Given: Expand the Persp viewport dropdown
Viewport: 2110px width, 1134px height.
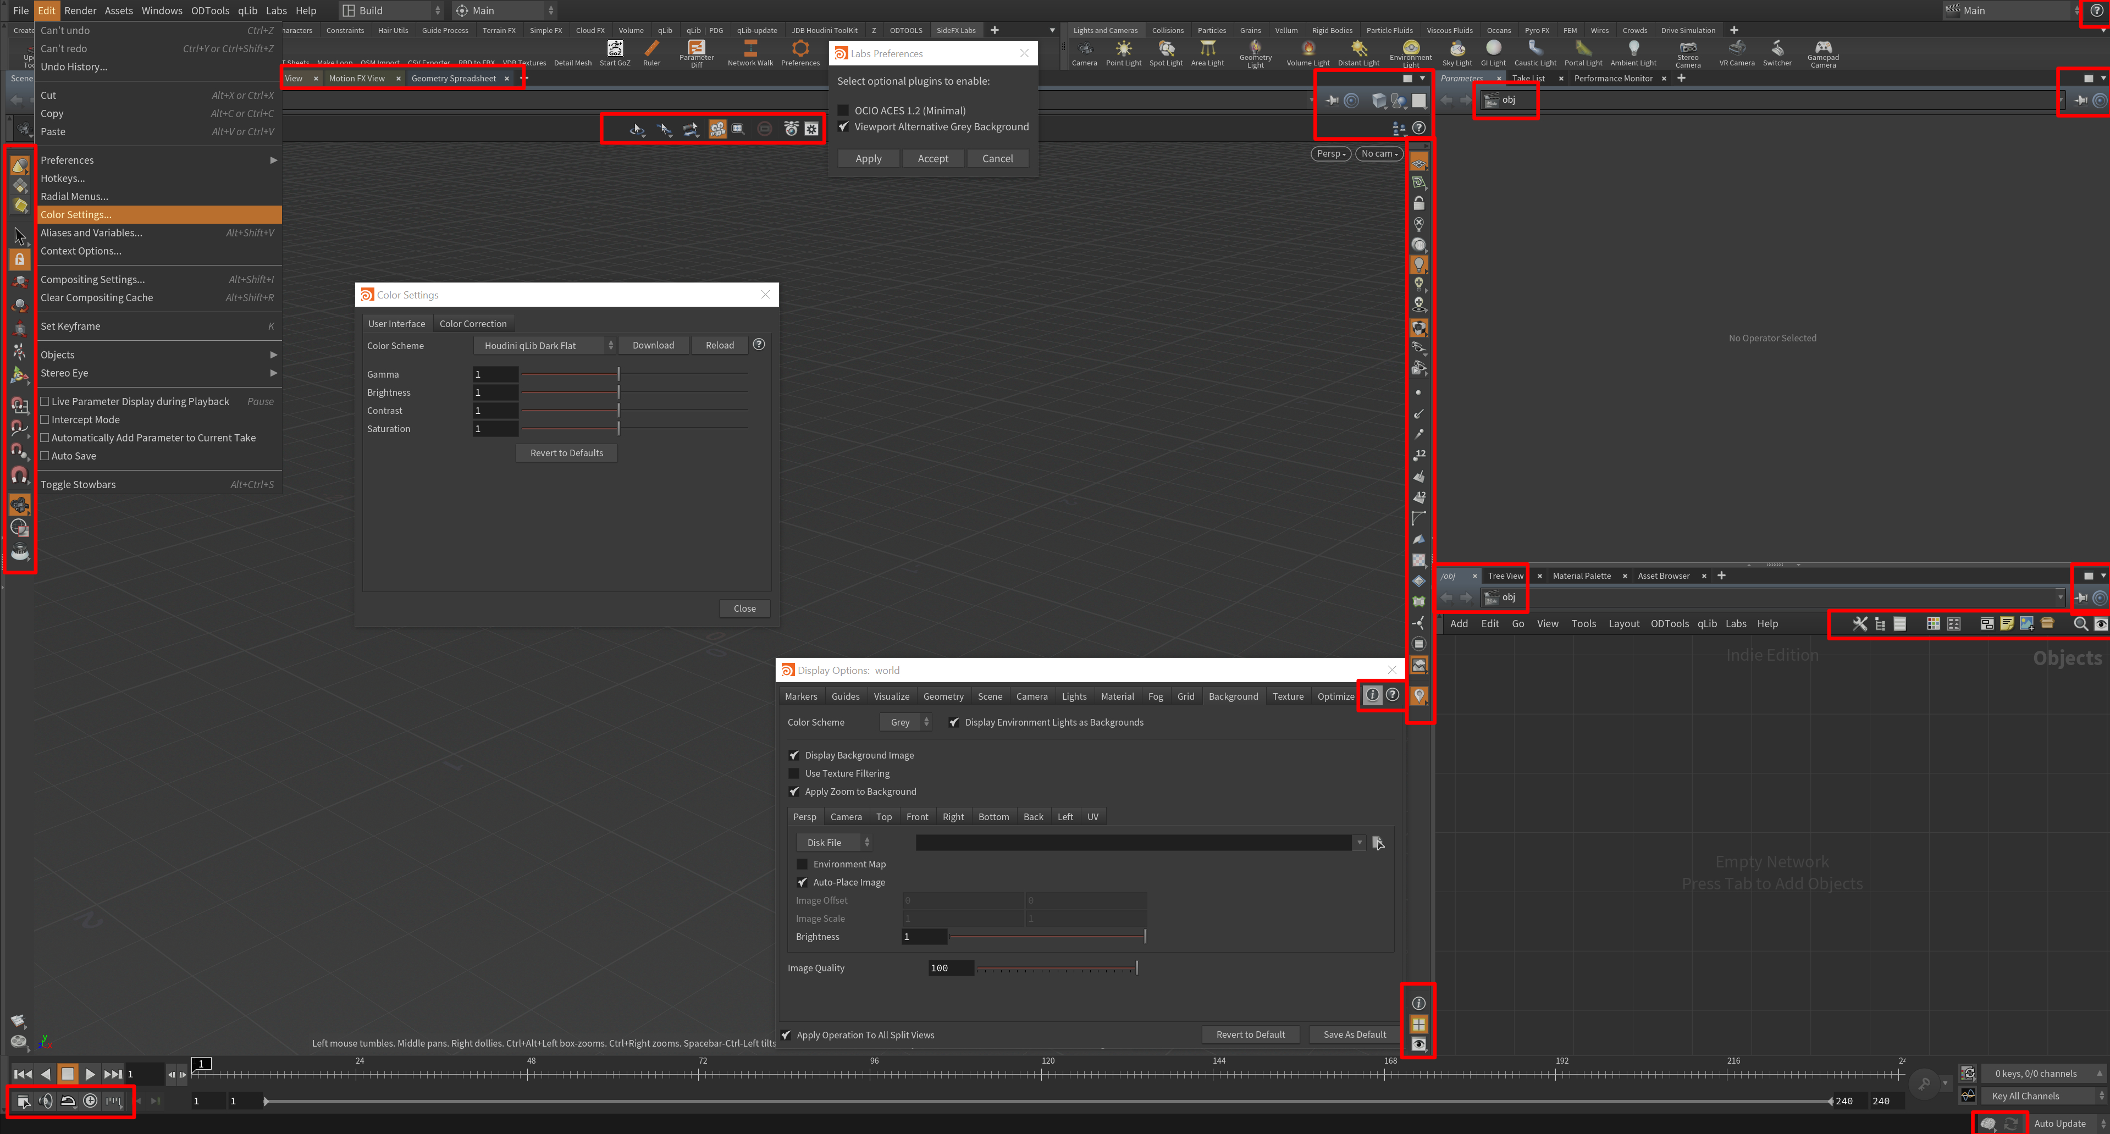Looking at the screenshot, I should [1330, 154].
